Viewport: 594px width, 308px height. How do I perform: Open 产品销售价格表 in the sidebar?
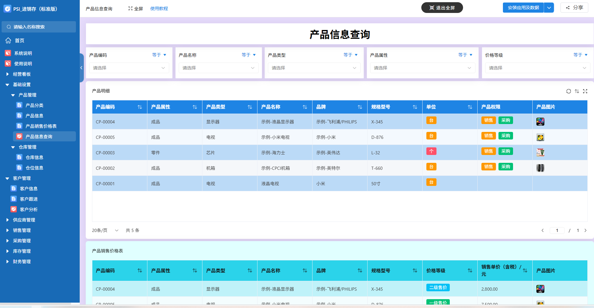coord(41,126)
